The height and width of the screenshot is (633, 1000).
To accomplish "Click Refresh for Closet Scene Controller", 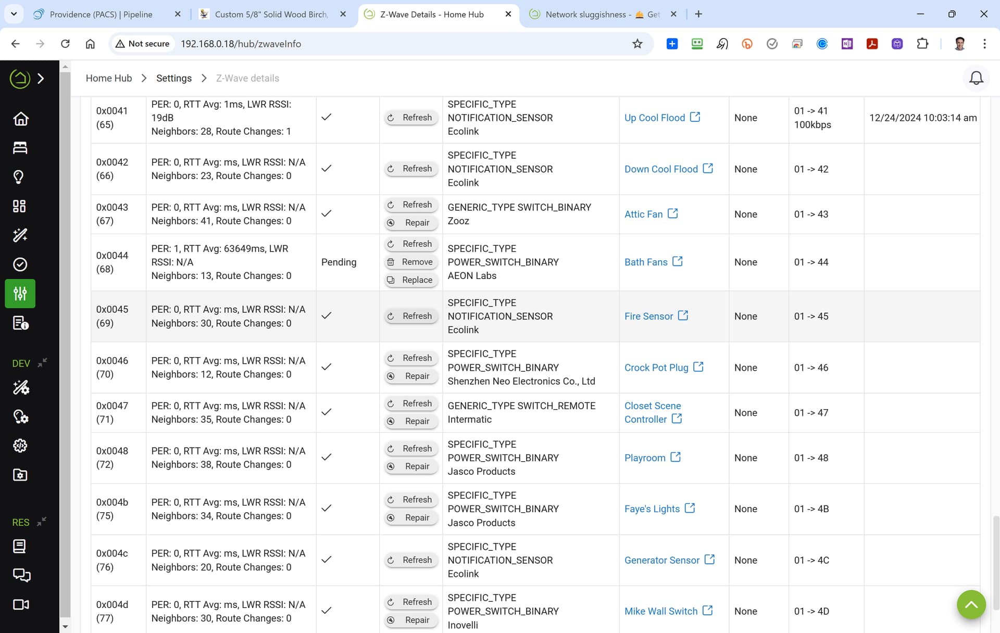I will [411, 403].
